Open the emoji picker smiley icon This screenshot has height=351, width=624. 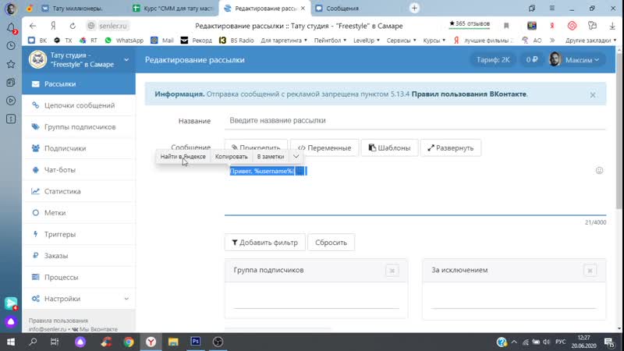(599, 170)
